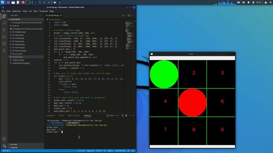Expand the recognize face folder
Image resolution: width=273 pixels, height=153 pixels.
[x=26, y=23]
